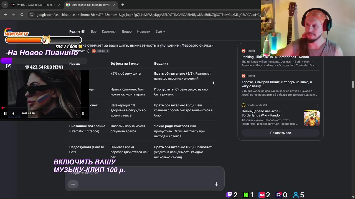Expand the Ещё dropdown menu
Viewport: 355px width, 199px height.
coord(160,32)
